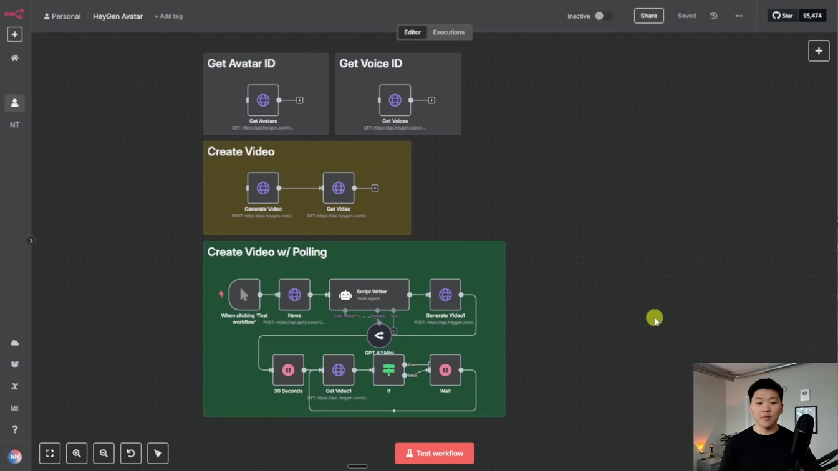Screen dimensions: 838x471
Task: Select the Get Video HTTP node
Action: point(339,188)
